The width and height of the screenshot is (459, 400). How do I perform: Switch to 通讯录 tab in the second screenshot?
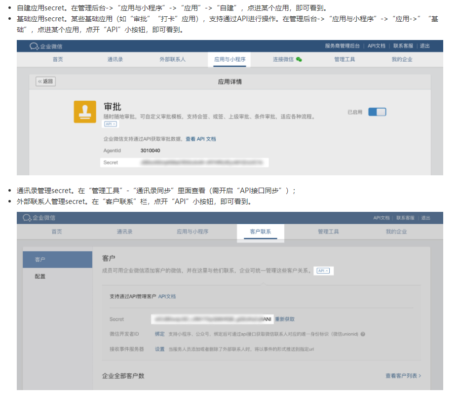(x=125, y=232)
